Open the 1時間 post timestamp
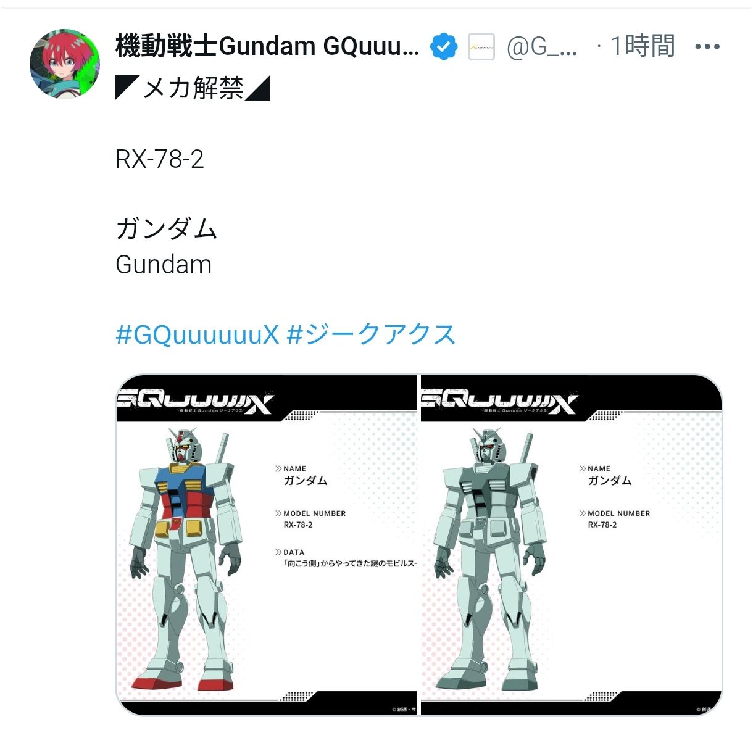753x730 pixels. pos(643,46)
